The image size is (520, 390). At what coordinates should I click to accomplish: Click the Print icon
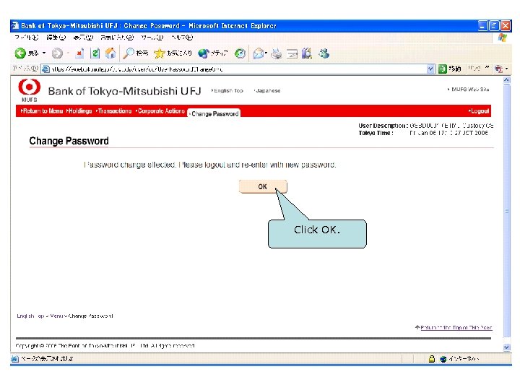coord(276,53)
